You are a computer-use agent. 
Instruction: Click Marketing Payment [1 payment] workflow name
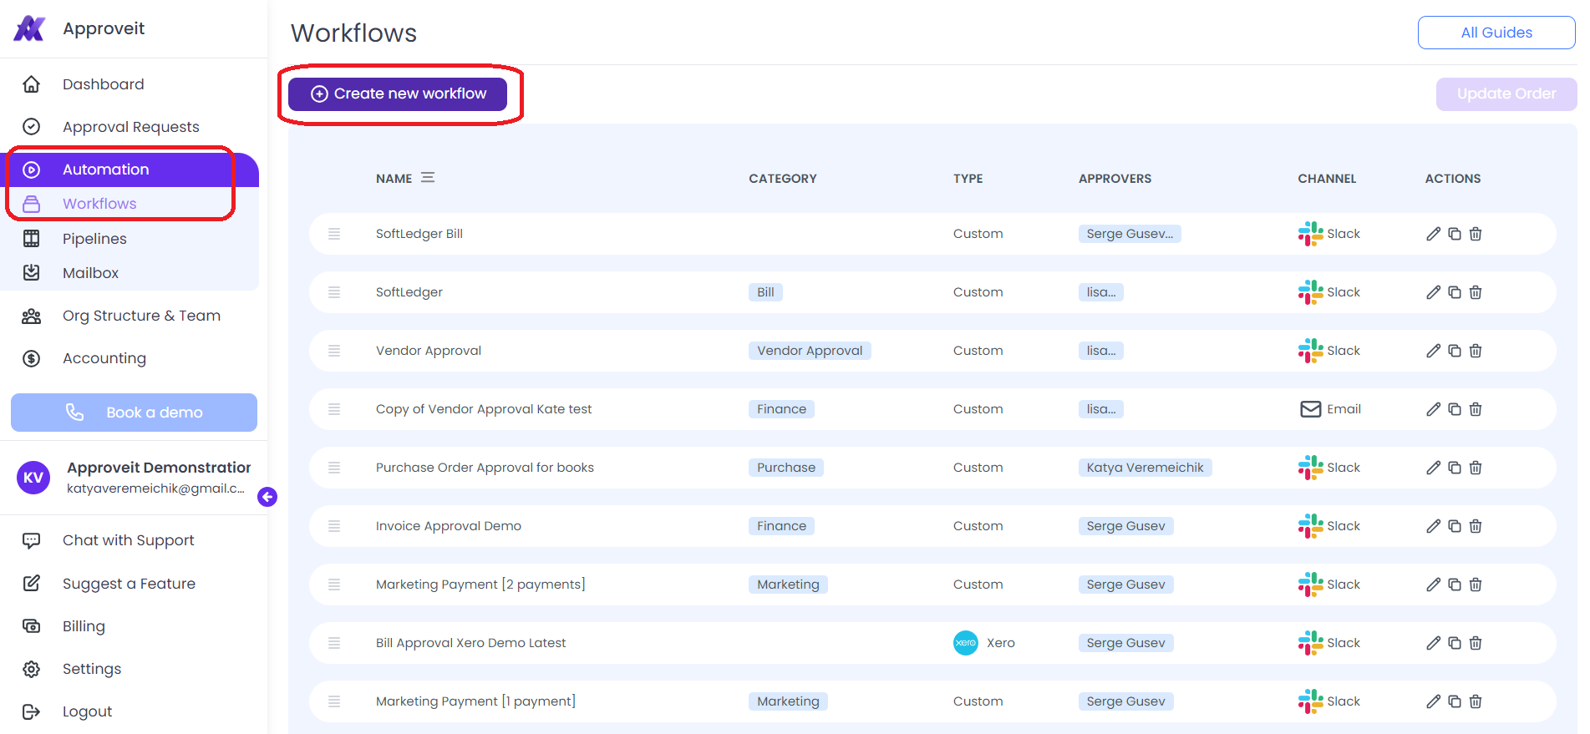tap(475, 701)
